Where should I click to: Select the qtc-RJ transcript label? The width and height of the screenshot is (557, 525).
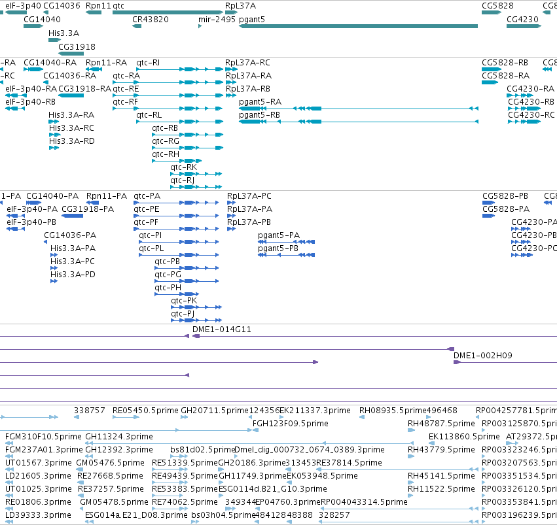(x=182, y=180)
